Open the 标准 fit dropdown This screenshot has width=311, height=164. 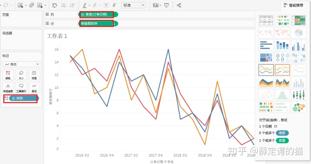pos(133,5)
